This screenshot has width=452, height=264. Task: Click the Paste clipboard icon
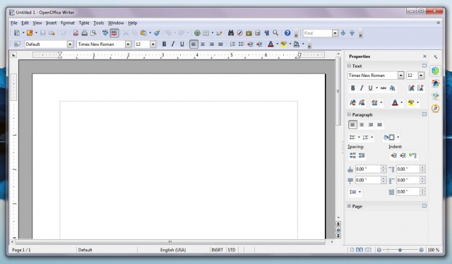143,33
